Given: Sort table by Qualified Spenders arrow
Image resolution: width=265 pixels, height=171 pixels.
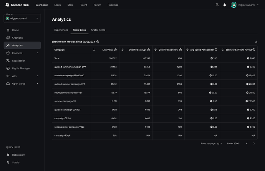Looking at the screenshot, I should (156, 49).
